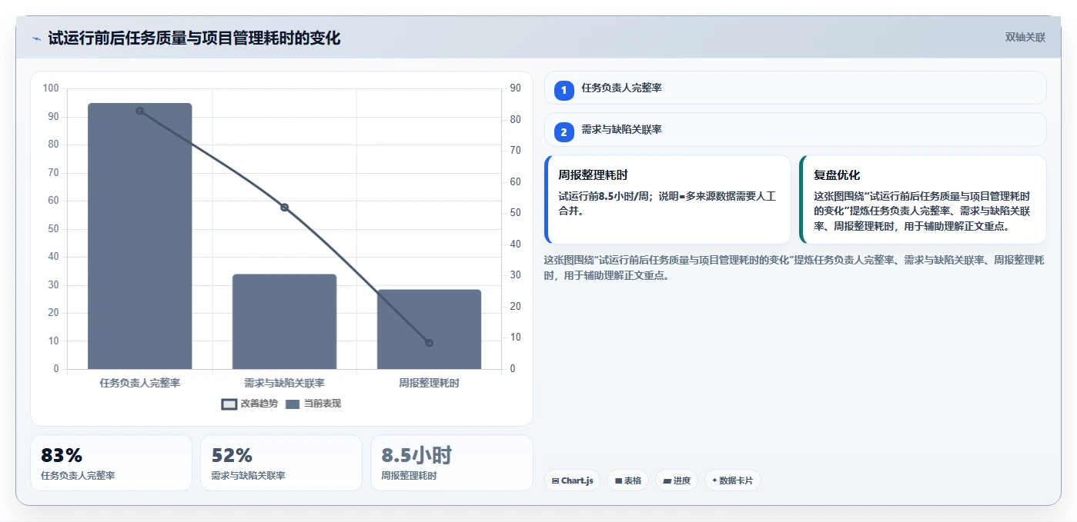Open the 周报整理耗时 info card
1077x522 pixels.
point(667,200)
